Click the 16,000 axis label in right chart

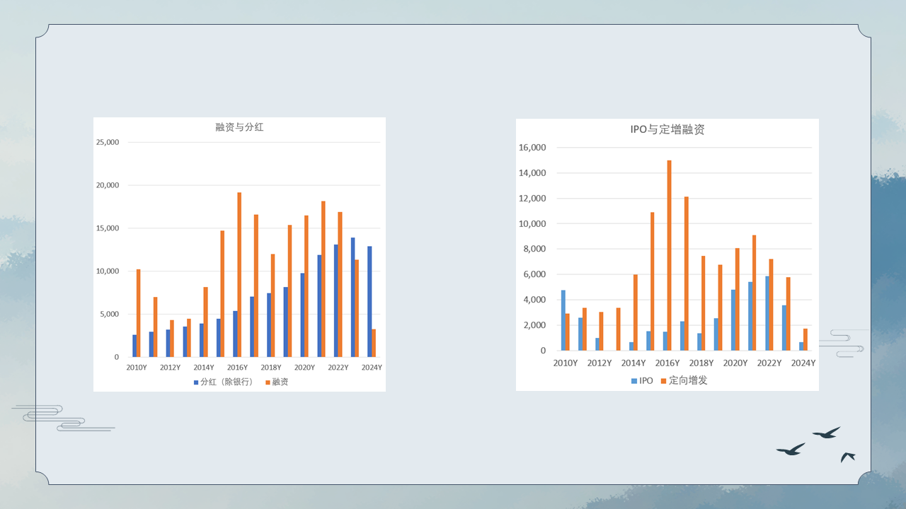(532, 148)
